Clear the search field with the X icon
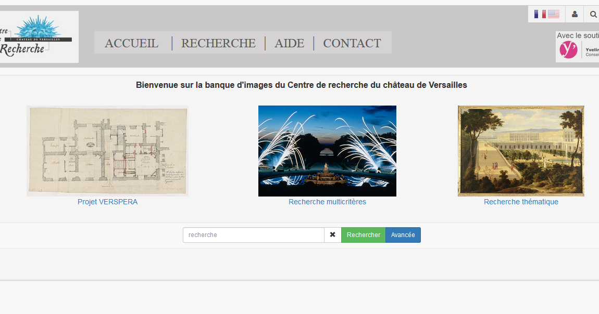This screenshot has height=314, width=599. [x=332, y=235]
